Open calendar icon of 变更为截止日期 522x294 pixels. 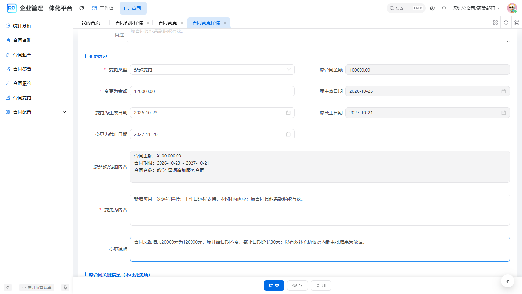[x=288, y=134]
